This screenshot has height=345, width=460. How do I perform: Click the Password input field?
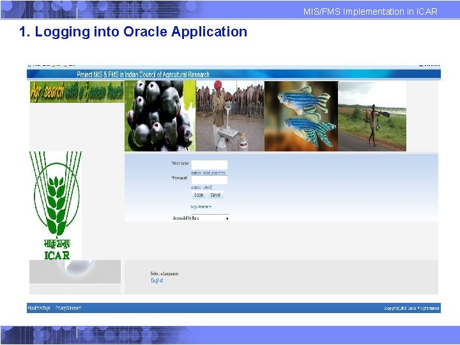click(209, 180)
